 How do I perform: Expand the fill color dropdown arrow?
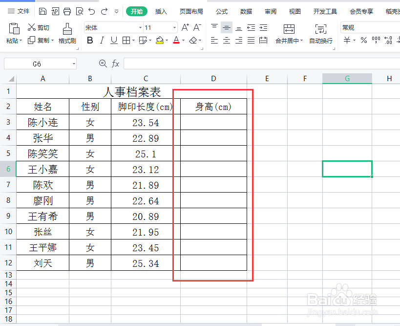(167, 41)
